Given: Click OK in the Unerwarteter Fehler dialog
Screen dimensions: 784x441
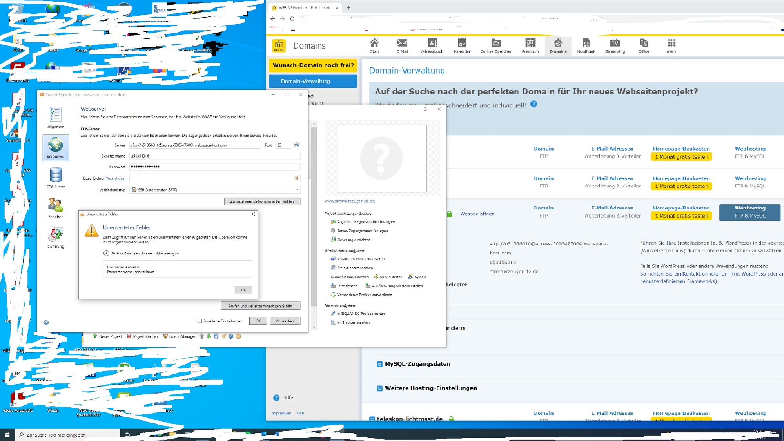Looking at the screenshot, I should (243, 290).
